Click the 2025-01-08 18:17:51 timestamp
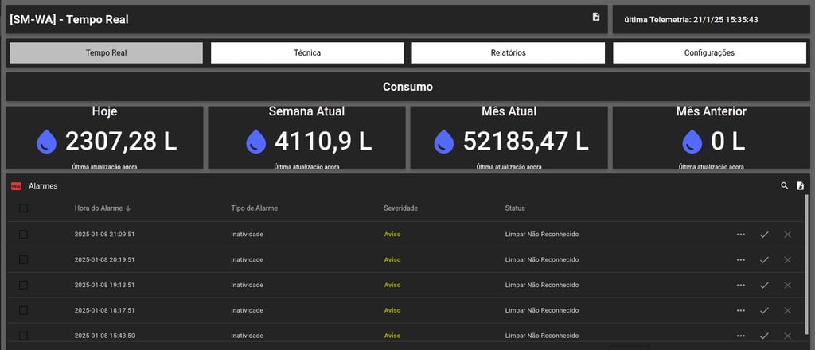815x350 pixels. tap(104, 310)
